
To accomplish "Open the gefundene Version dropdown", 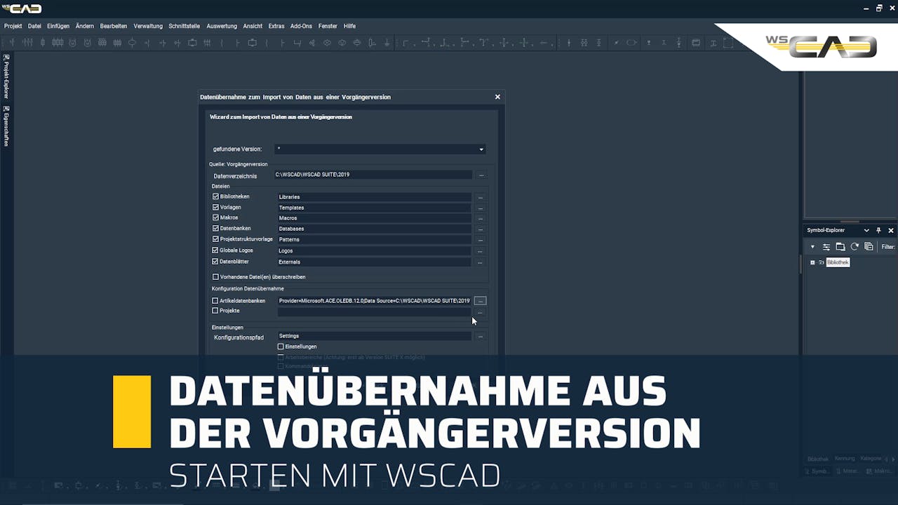I will click(481, 149).
